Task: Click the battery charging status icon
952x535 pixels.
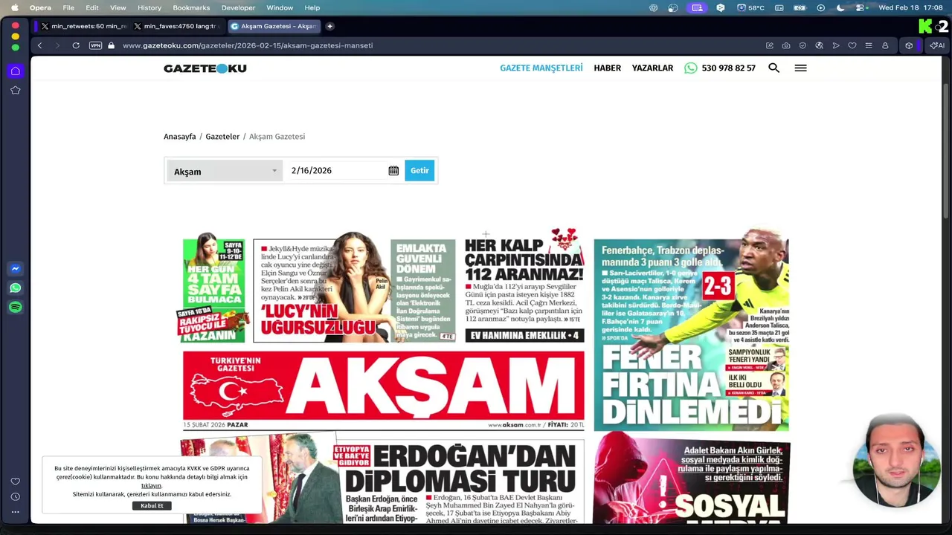Action: [800, 7]
